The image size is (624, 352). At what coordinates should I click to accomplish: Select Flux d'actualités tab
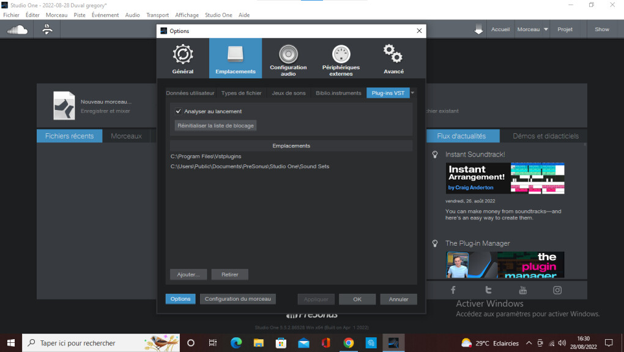(462, 136)
